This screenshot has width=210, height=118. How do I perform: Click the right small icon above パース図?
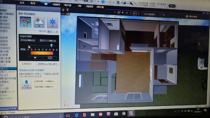68,10
